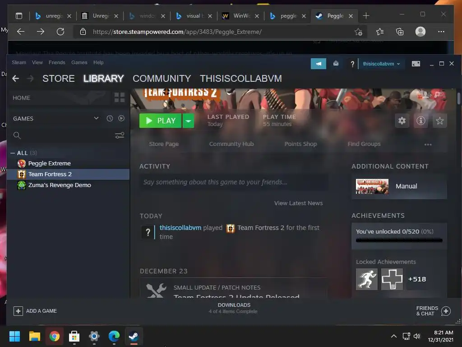The height and width of the screenshot is (347, 462).
Task: Switch Steam to Big Picture mode icon
Action: tap(416, 64)
